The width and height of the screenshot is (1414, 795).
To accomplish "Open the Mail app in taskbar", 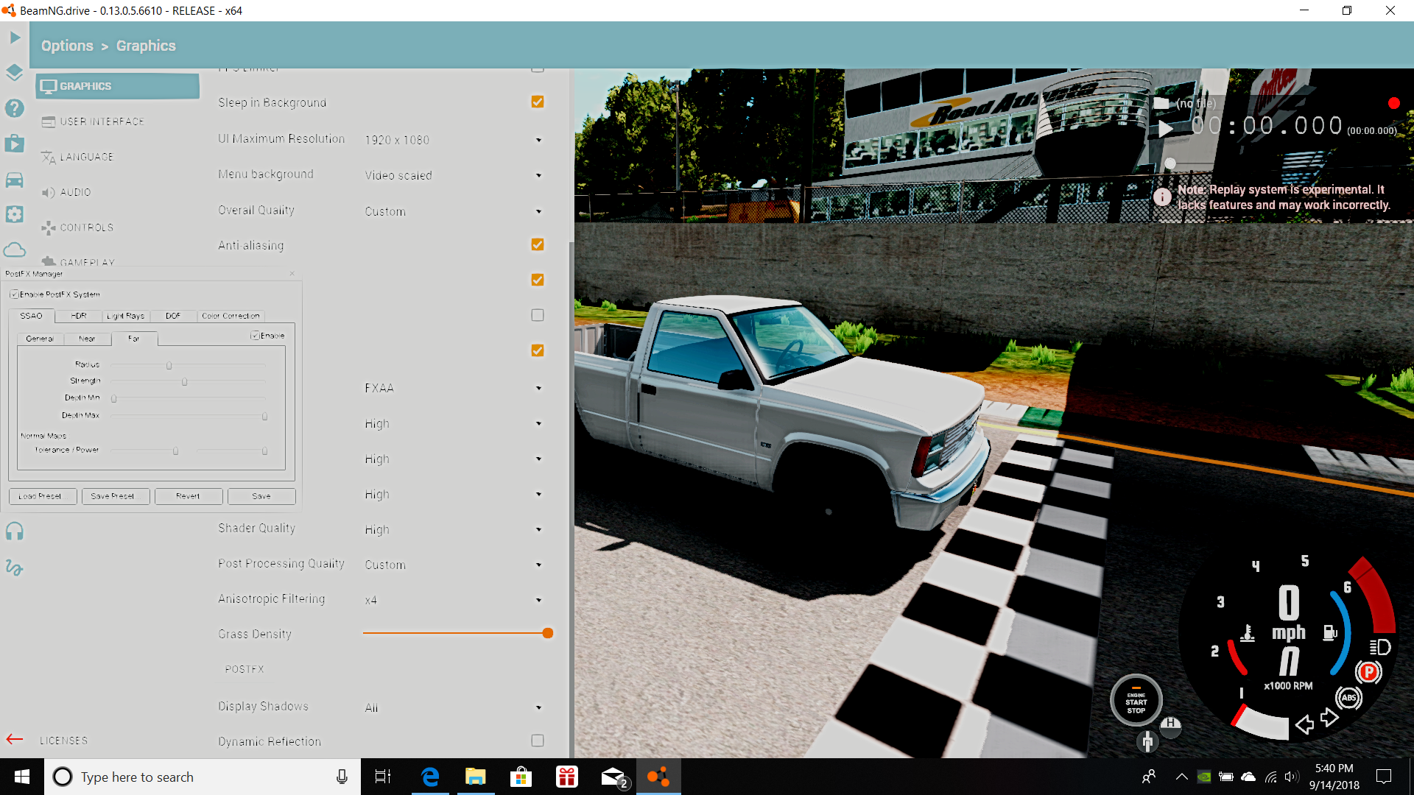I will [x=613, y=777].
